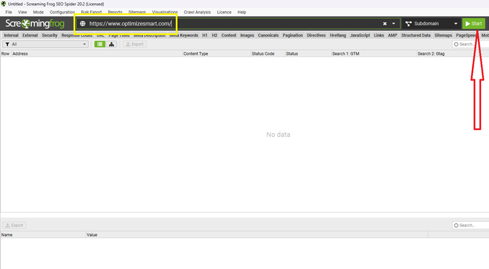489x269 pixels.
Task: Click the Name column header in lower panel
Action: 43,235
